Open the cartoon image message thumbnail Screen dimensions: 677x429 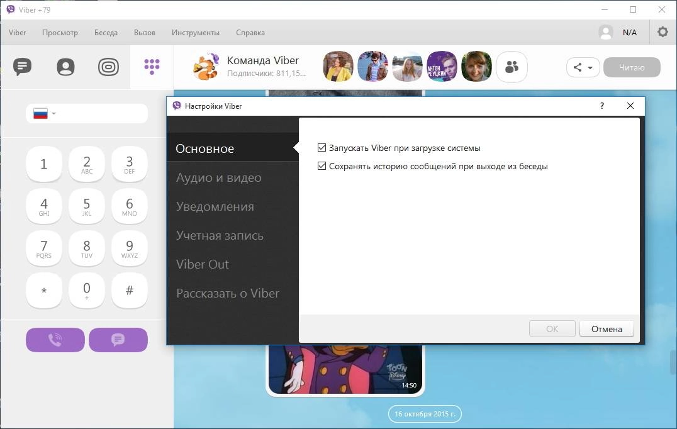(x=345, y=369)
